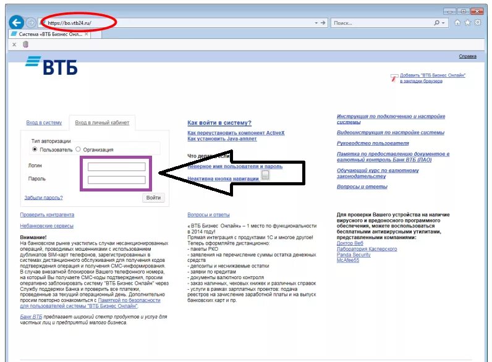Open browser Tools gear icon
Viewport: 492px width, 362px height.
(x=478, y=23)
